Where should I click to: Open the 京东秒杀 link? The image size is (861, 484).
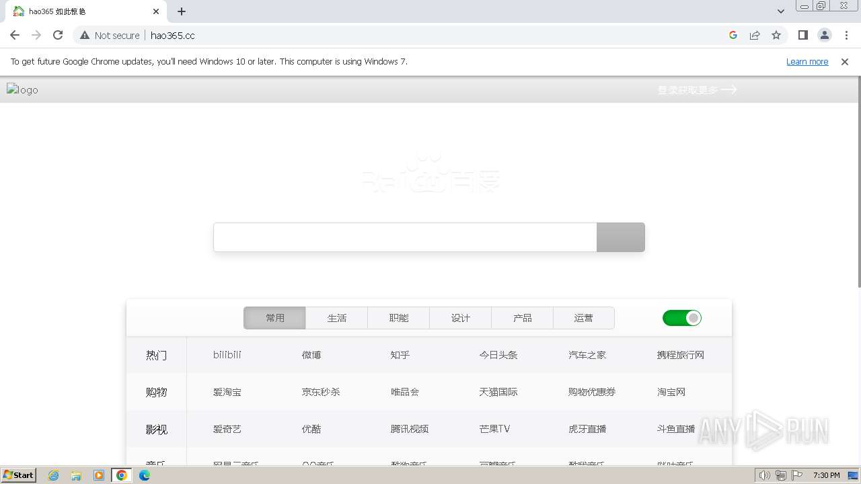[321, 392]
